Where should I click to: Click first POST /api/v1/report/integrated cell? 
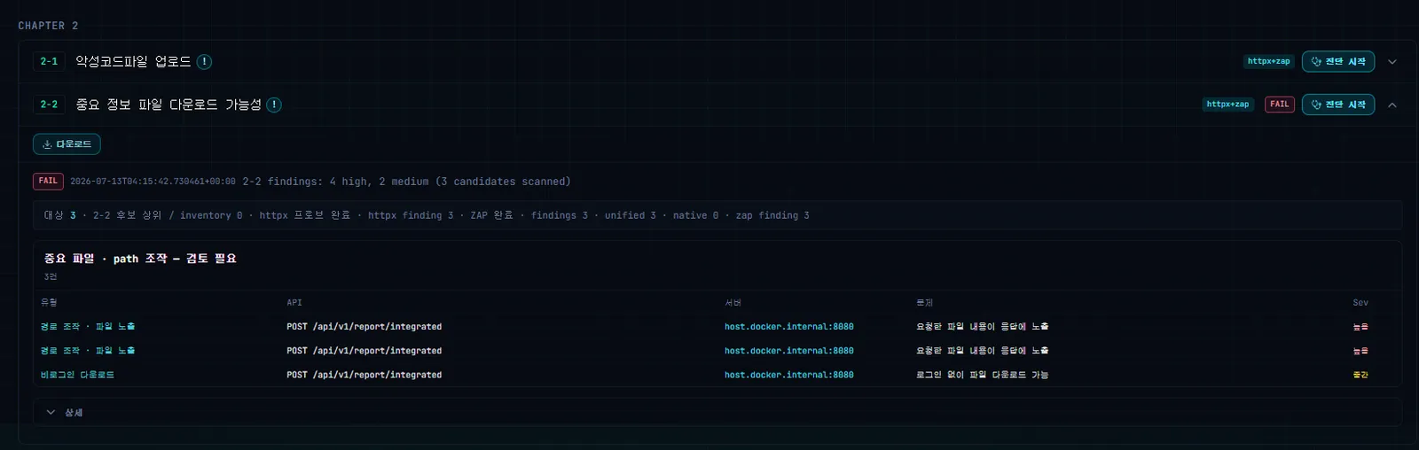364,327
